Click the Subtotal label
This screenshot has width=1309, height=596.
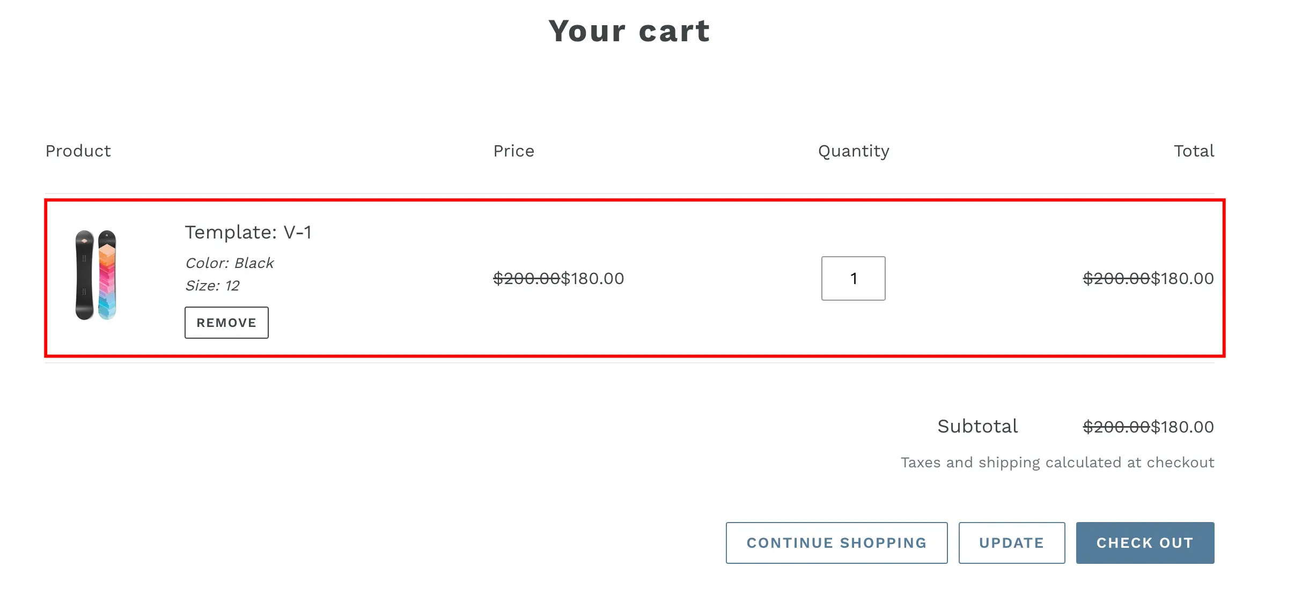(977, 427)
